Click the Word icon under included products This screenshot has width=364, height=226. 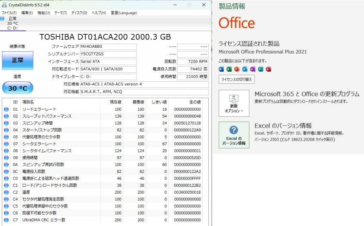click(221, 69)
